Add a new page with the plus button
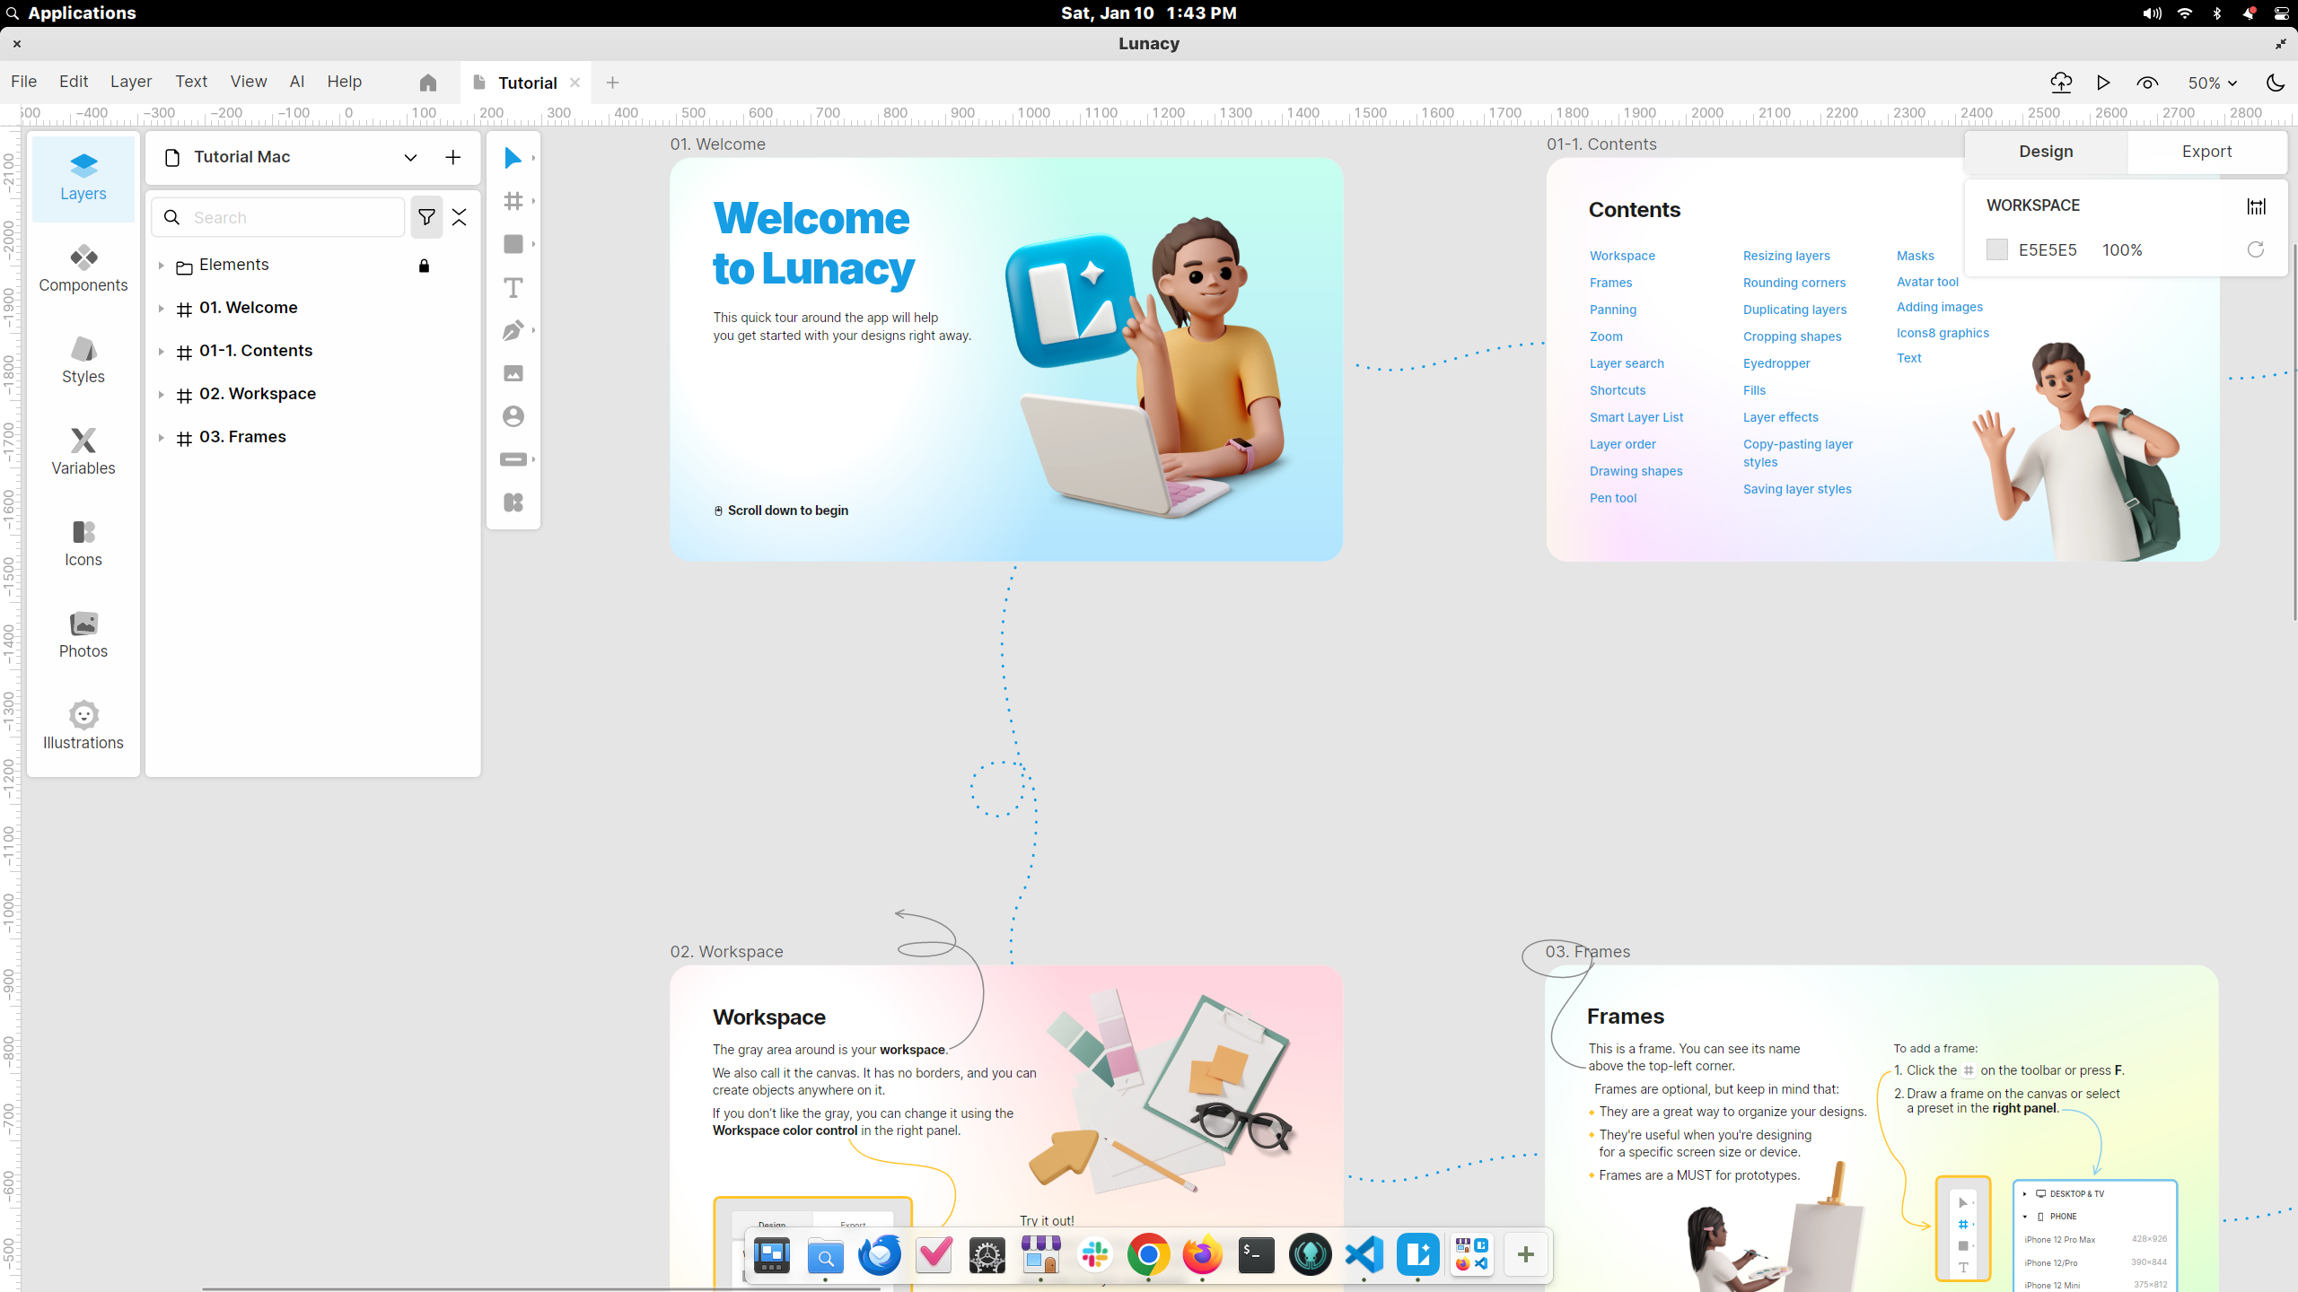2298x1292 pixels. [x=452, y=157]
